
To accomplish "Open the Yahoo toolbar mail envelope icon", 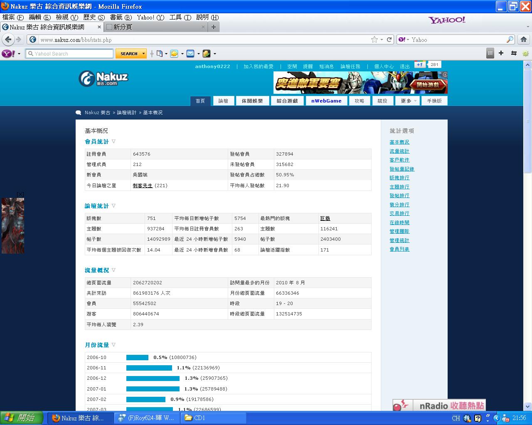I will point(190,54).
